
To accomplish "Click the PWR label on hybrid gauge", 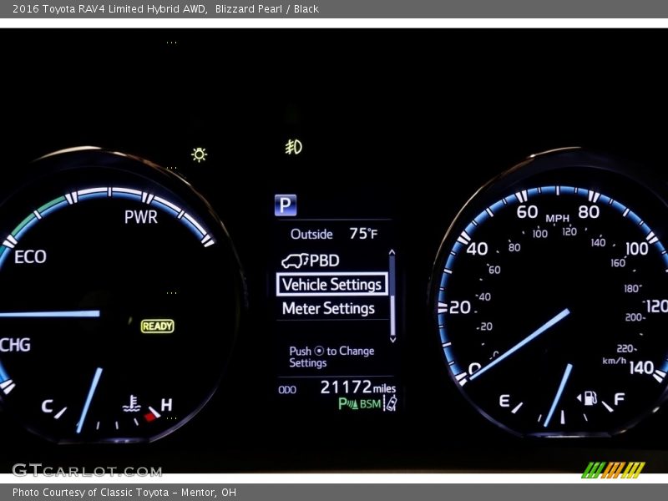I will [140, 217].
